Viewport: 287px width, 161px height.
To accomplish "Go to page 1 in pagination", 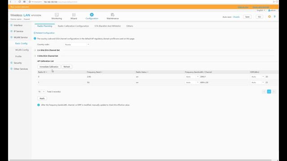I will (269, 92).
